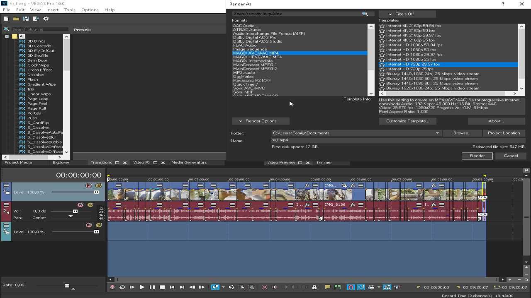Open the Options menu

click(90, 10)
